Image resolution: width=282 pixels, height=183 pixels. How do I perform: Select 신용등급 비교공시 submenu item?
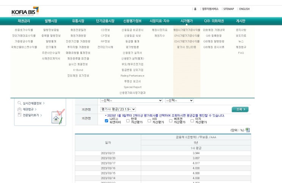[x=132, y=30]
